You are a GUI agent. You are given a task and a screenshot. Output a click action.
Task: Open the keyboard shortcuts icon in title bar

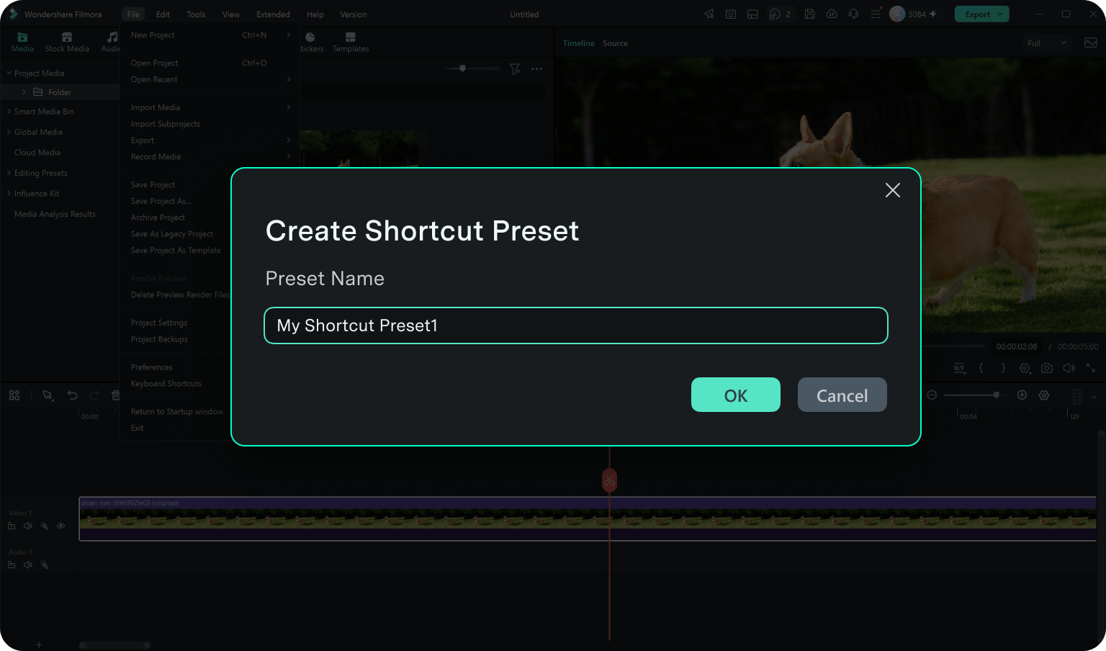(x=731, y=14)
